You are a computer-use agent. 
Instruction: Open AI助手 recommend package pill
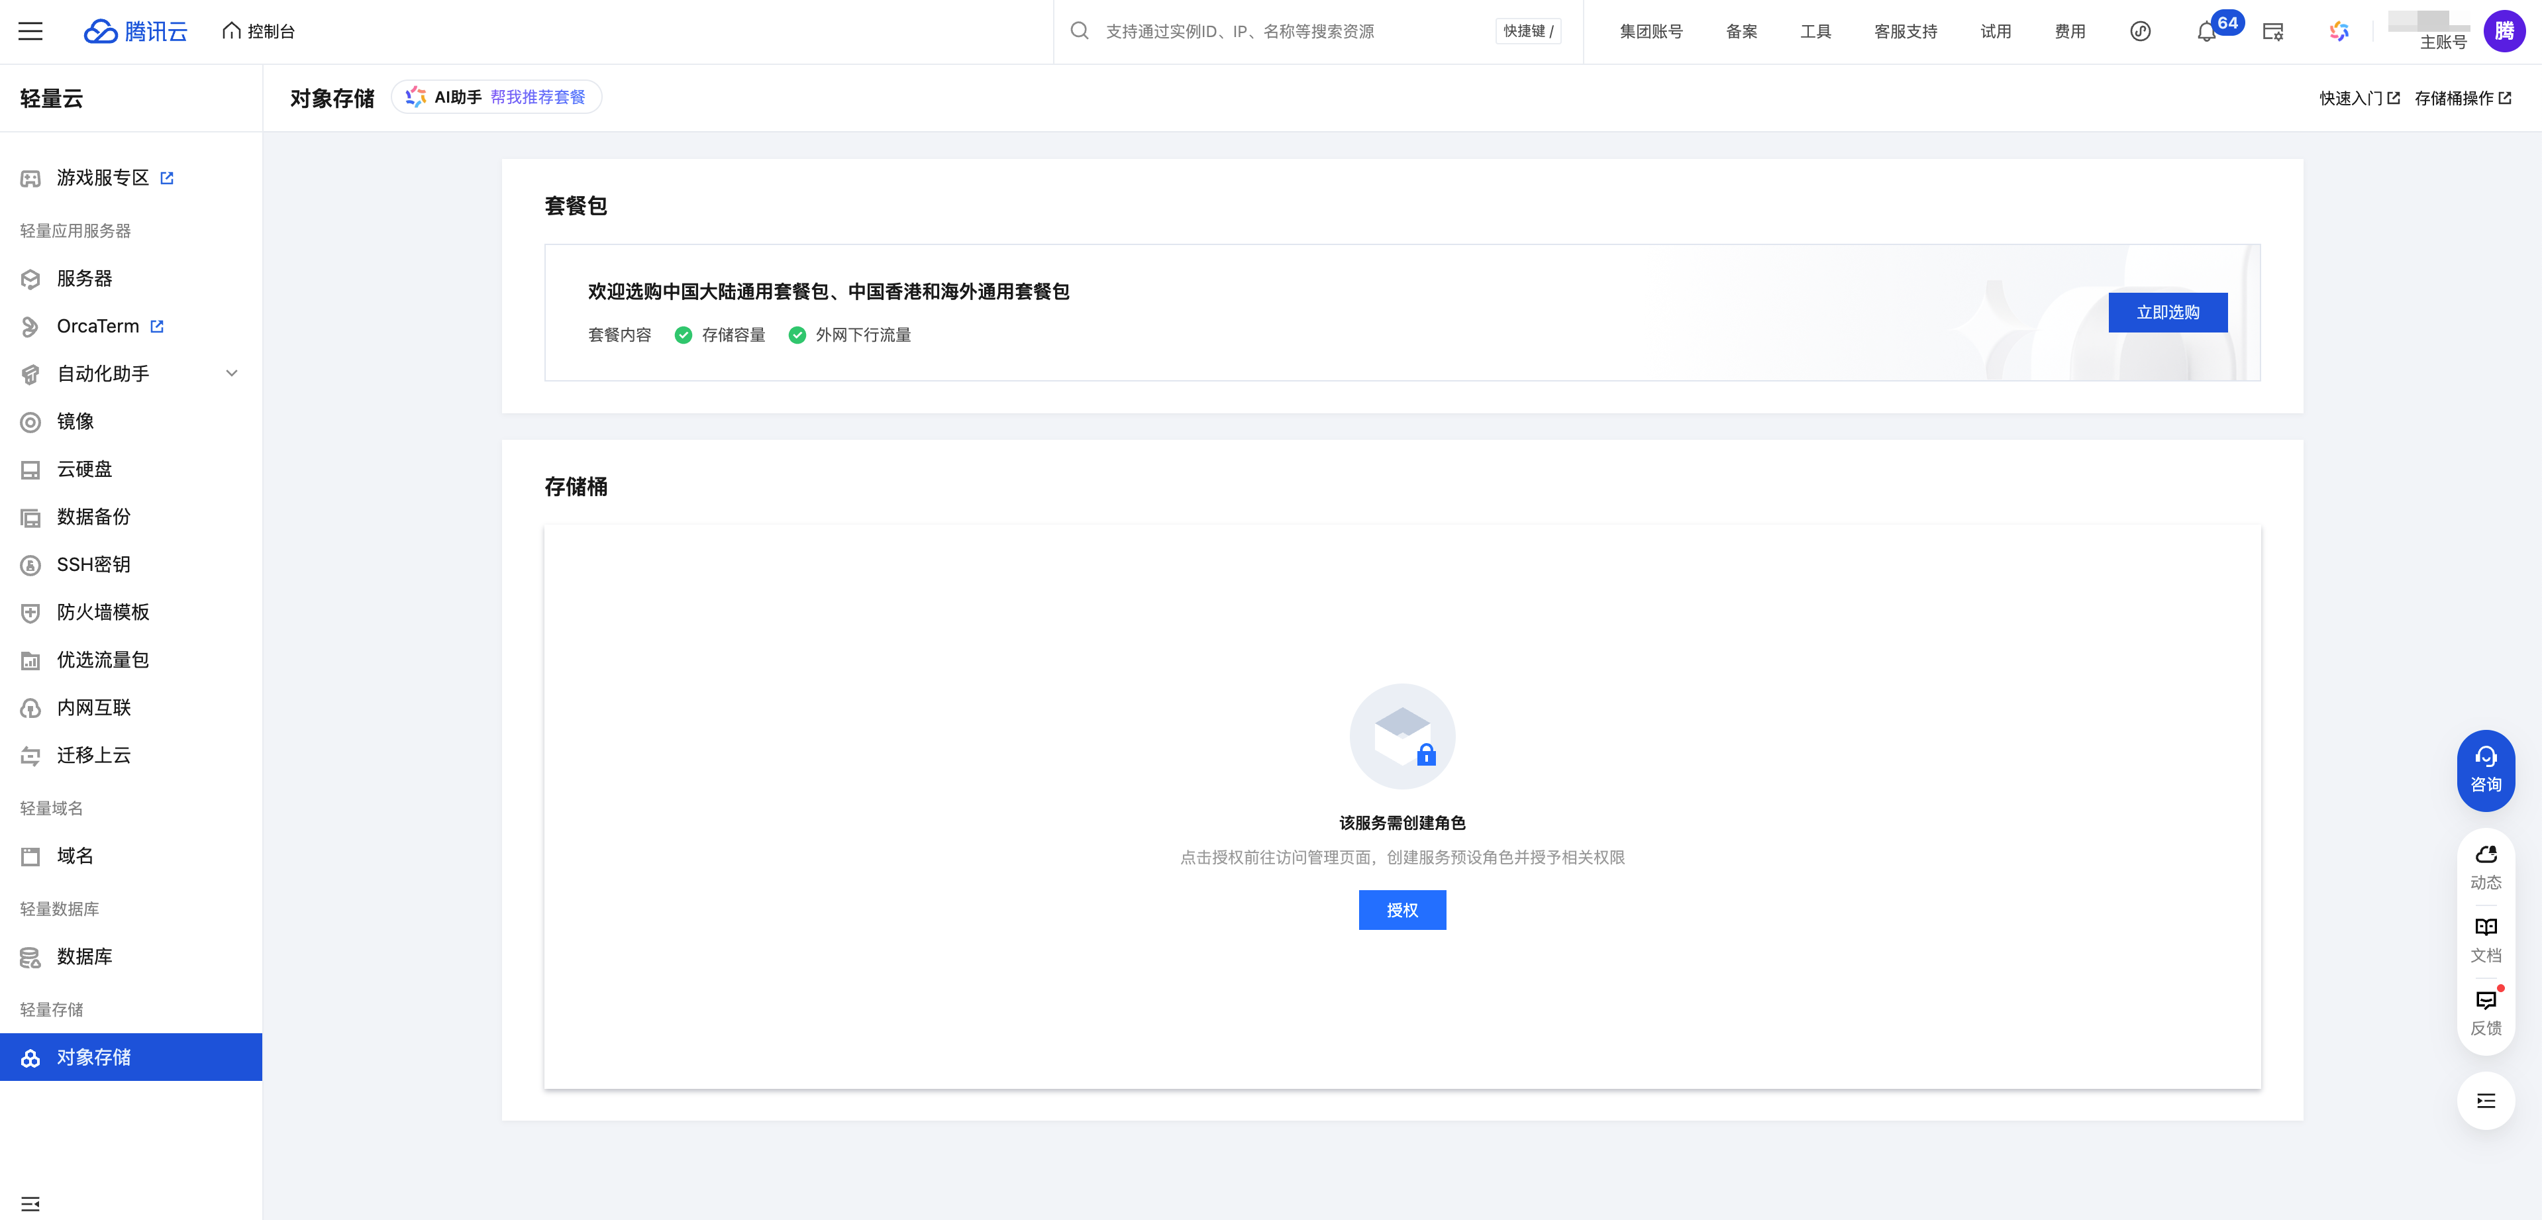click(x=496, y=97)
